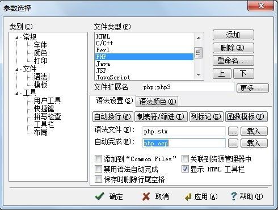Click the 更多 extensions button
278x210 pixels.
(x=252, y=88)
